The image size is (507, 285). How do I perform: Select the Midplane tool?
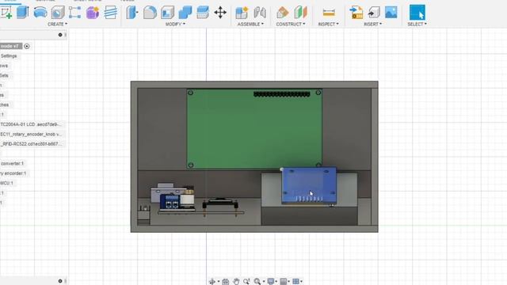300,13
